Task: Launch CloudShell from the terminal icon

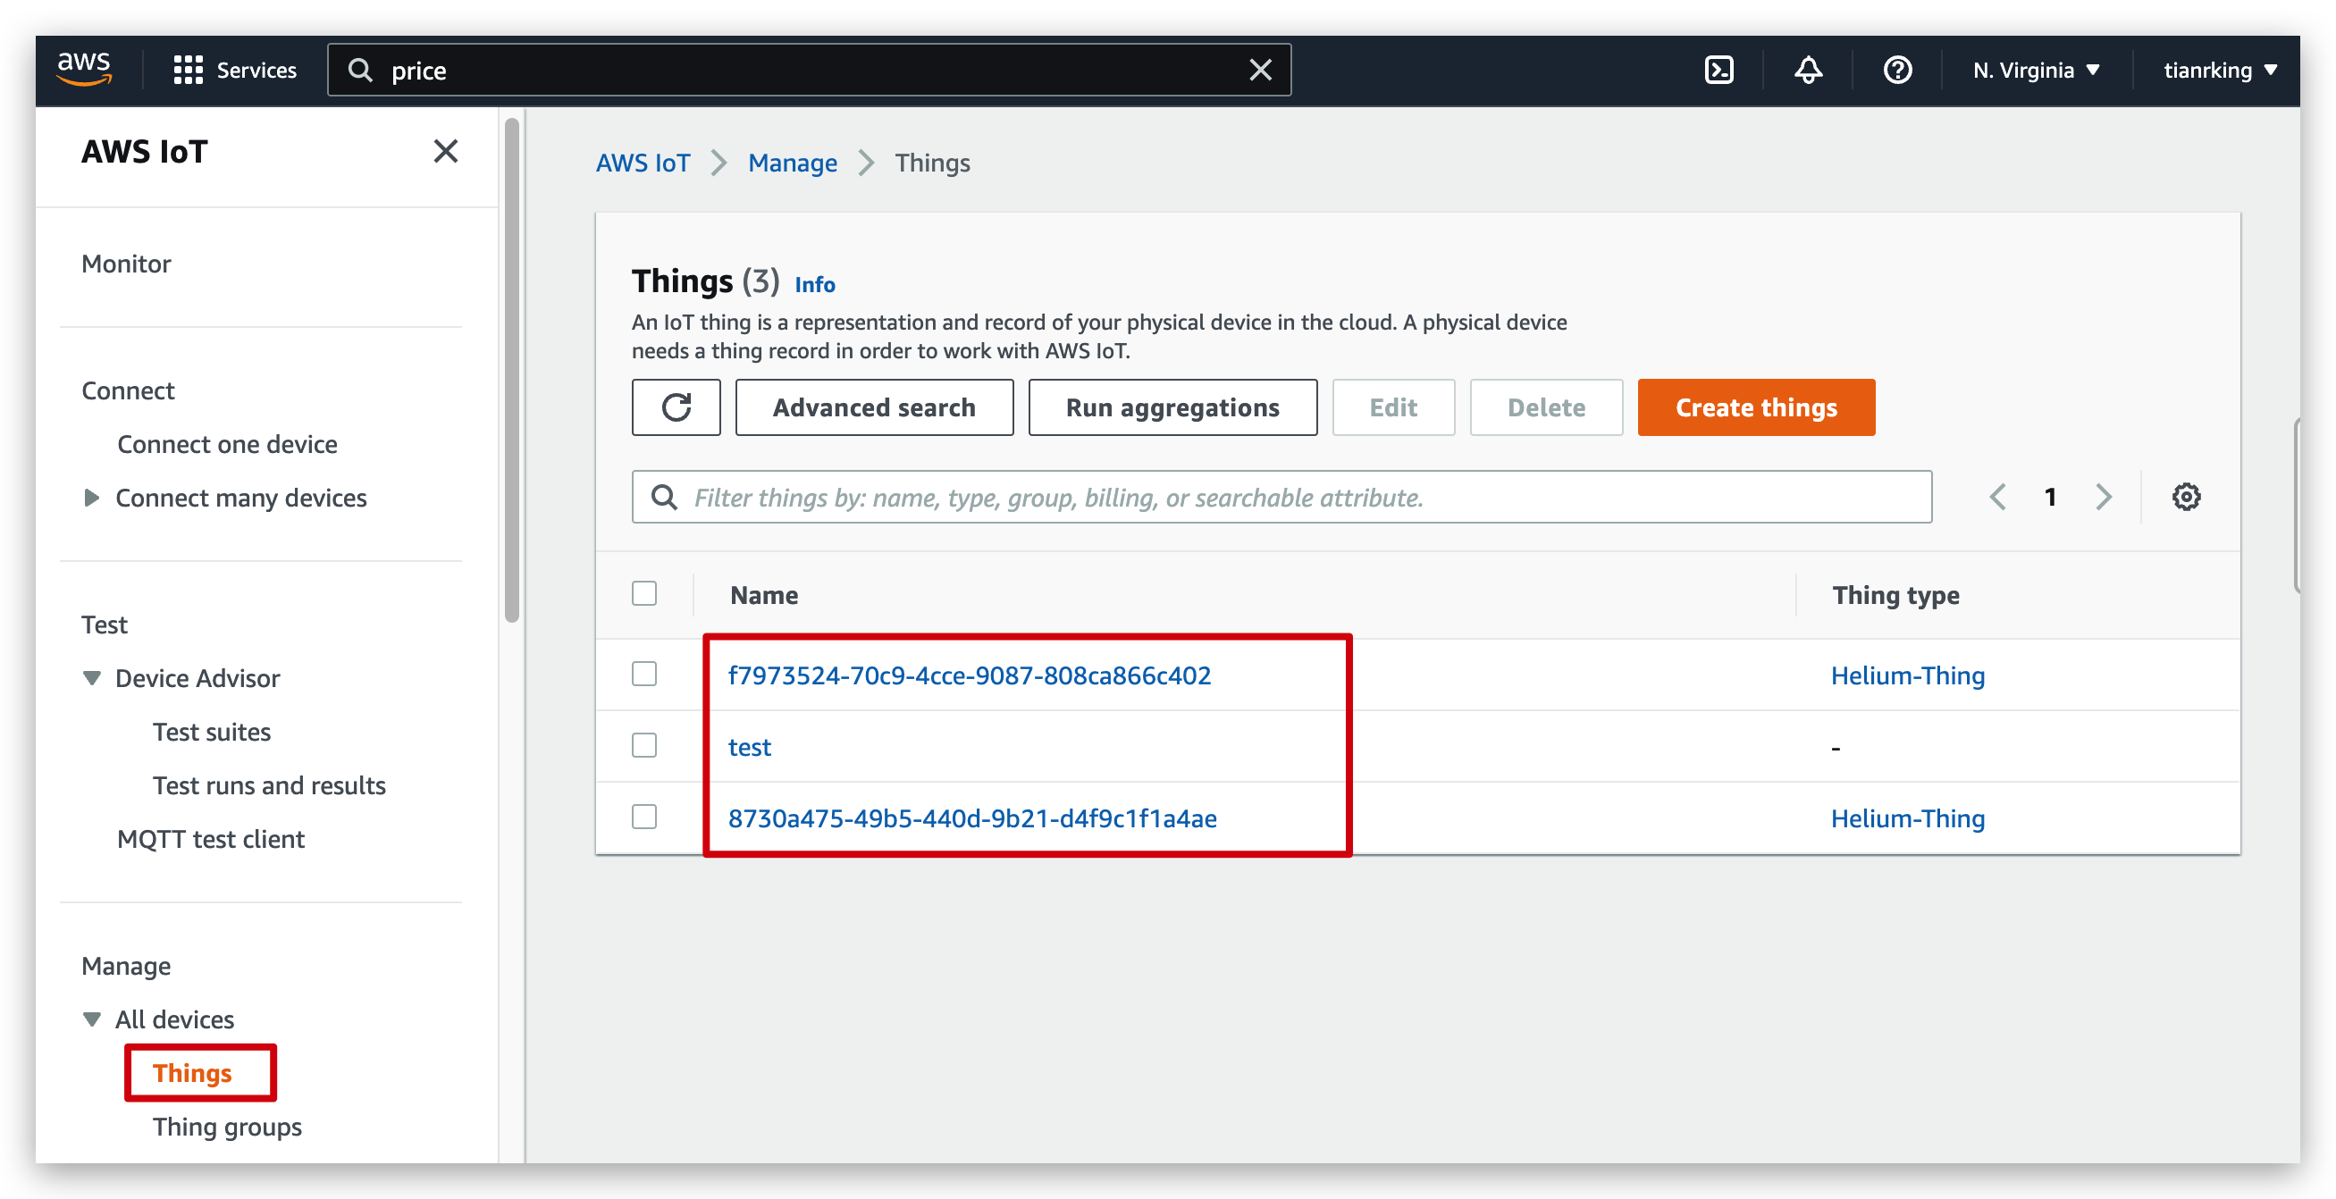Action: [1718, 70]
